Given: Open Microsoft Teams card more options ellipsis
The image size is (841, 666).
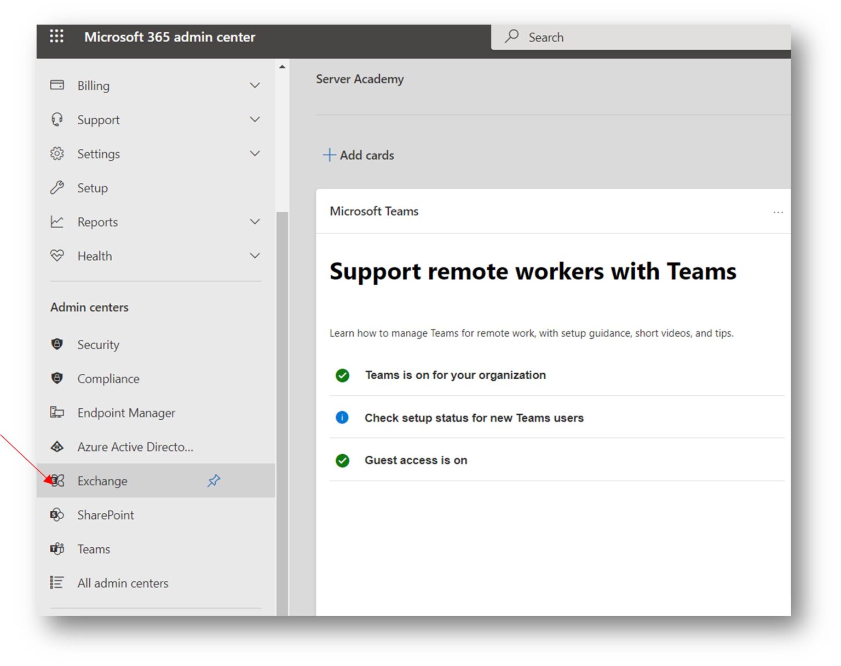Looking at the screenshot, I should click(777, 212).
